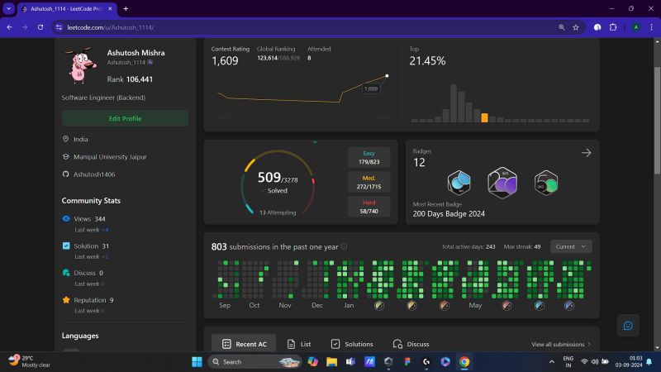Select the Med. 272/1715 stat box
661x372 pixels.
(369, 182)
